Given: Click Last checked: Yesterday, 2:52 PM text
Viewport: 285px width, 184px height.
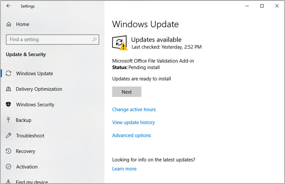Looking at the screenshot, I should [x=167, y=47].
